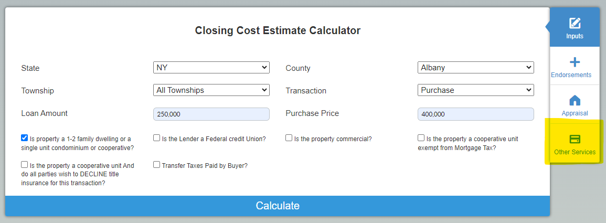Tick the property commercial checkbox
The height and width of the screenshot is (223, 606).
tap(289, 138)
